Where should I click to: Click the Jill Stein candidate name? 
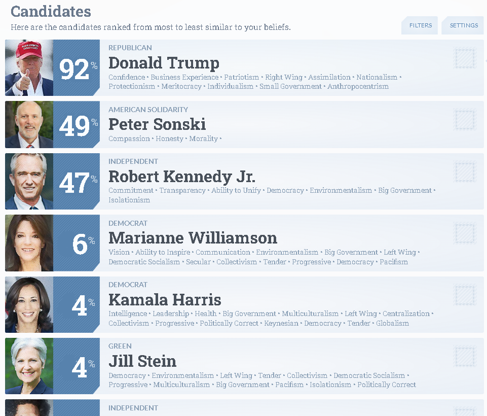pyautogui.click(x=142, y=361)
